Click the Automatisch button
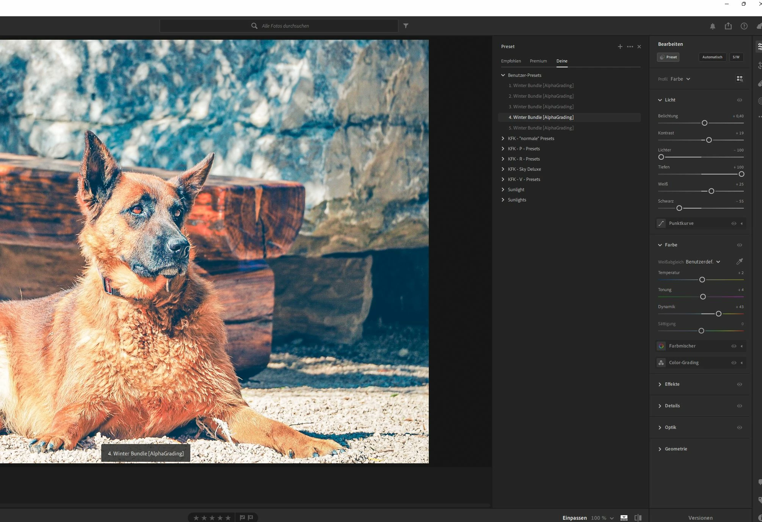The width and height of the screenshot is (762, 522). click(x=712, y=57)
